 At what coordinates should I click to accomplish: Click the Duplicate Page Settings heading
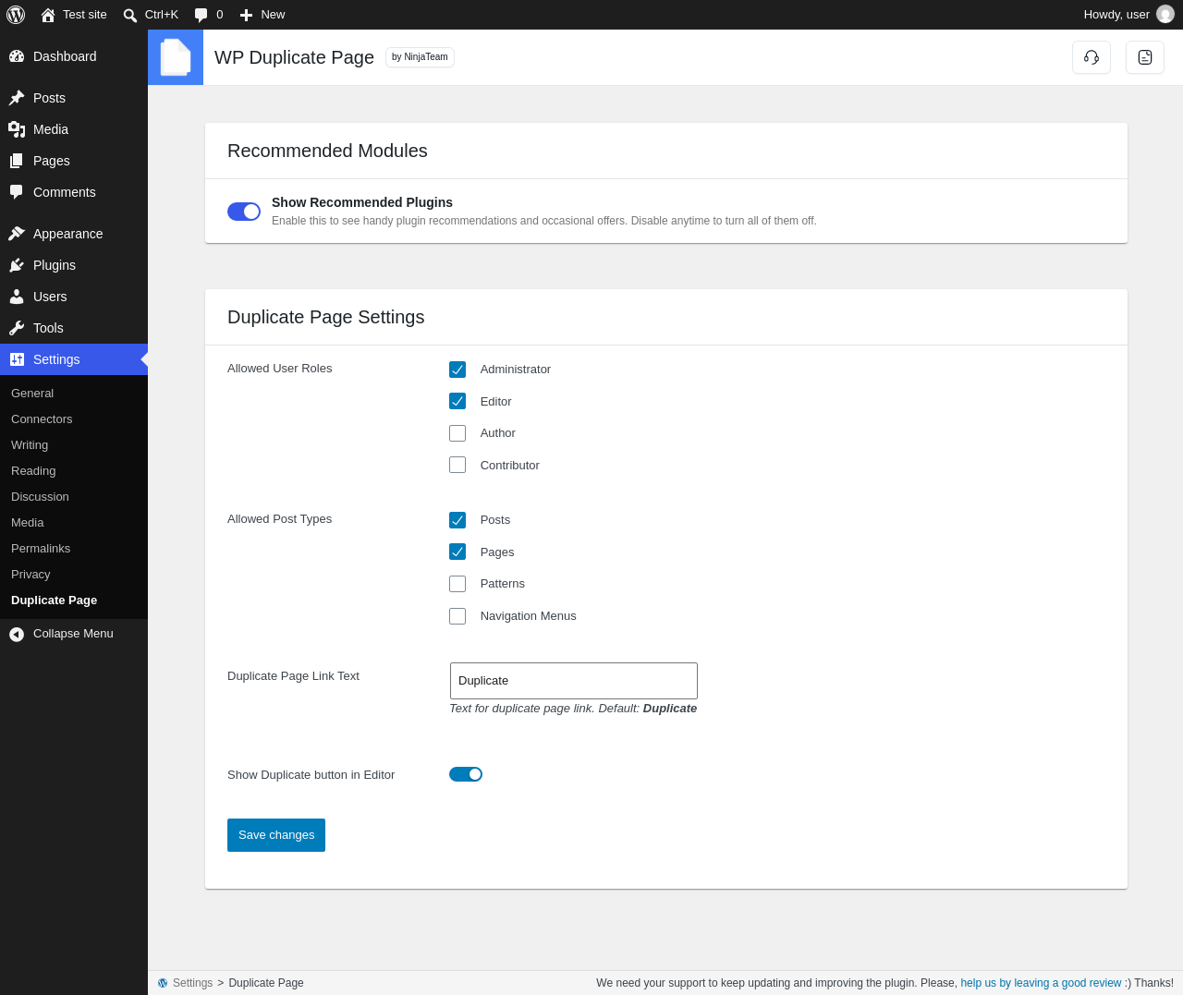(326, 317)
